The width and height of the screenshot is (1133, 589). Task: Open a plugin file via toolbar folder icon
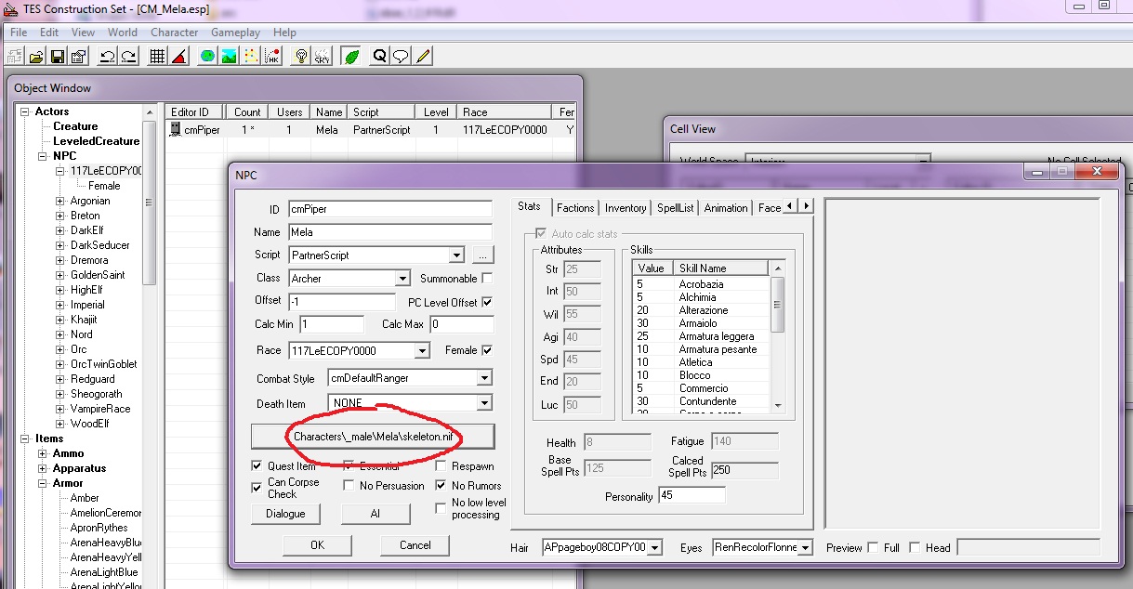click(36, 56)
